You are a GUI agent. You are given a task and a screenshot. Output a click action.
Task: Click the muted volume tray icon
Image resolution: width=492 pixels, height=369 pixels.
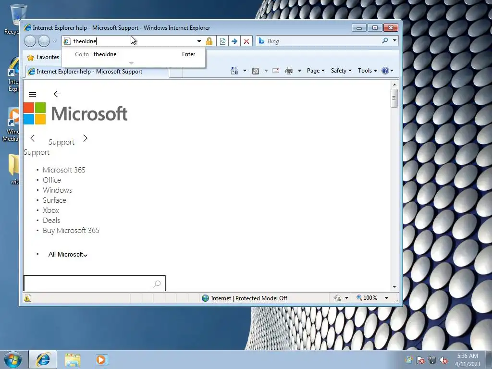tap(443, 360)
